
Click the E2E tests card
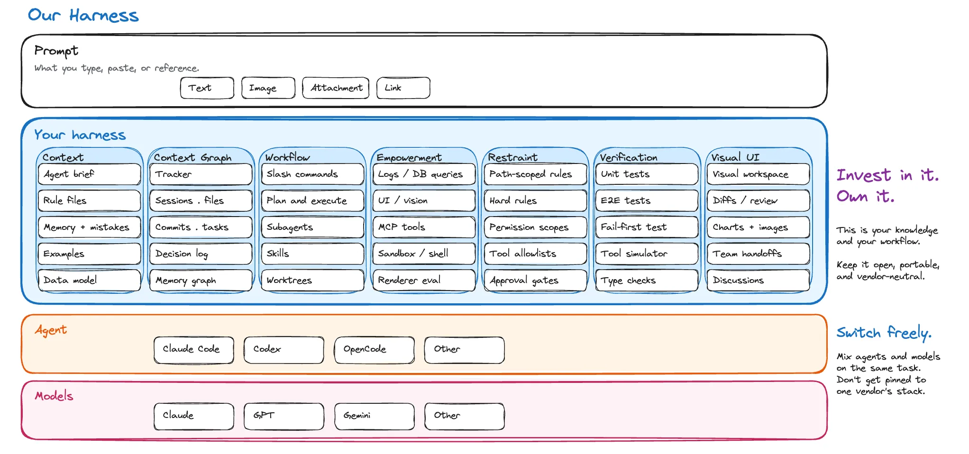pyautogui.click(x=647, y=201)
